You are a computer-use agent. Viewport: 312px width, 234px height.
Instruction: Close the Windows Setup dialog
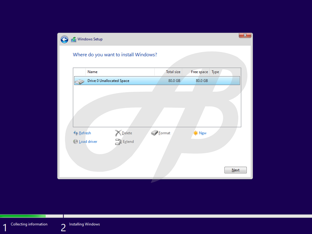(x=245, y=35)
